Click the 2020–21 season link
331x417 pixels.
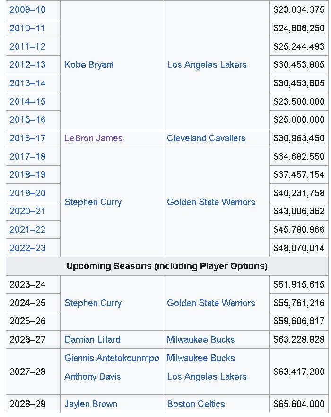[27, 211]
